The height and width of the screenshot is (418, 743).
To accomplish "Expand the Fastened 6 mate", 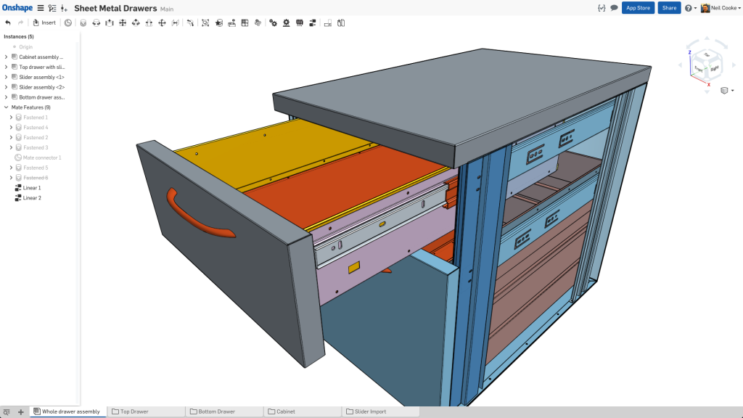I will (11, 178).
